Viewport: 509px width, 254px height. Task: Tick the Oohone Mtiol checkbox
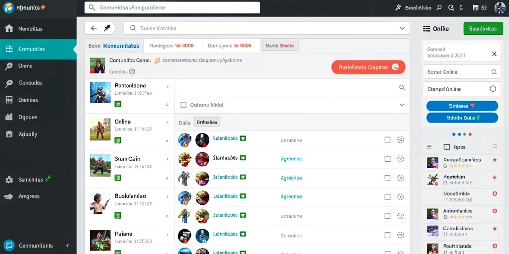(x=183, y=105)
